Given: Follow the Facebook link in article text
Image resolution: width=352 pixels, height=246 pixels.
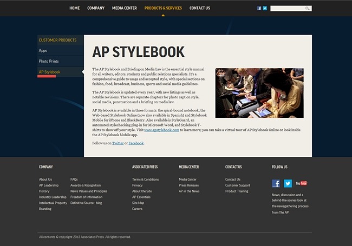Looking at the screenshot, I should (136, 143).
